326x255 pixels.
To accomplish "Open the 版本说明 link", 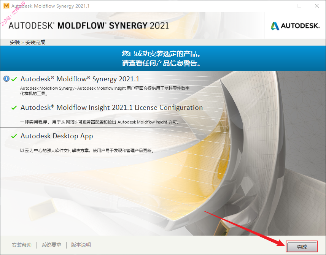I will pyautogui.click(x=81, y=245).
